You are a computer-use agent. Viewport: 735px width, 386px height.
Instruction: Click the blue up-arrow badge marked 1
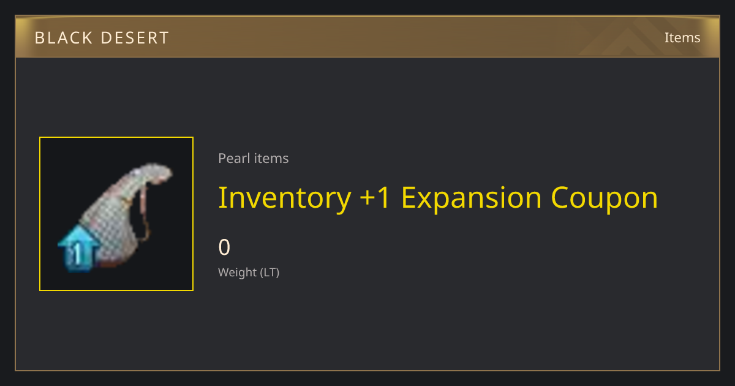[79, 247]
